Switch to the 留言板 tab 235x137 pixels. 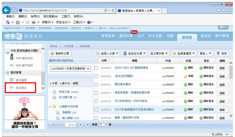click(x=206, y=36)
